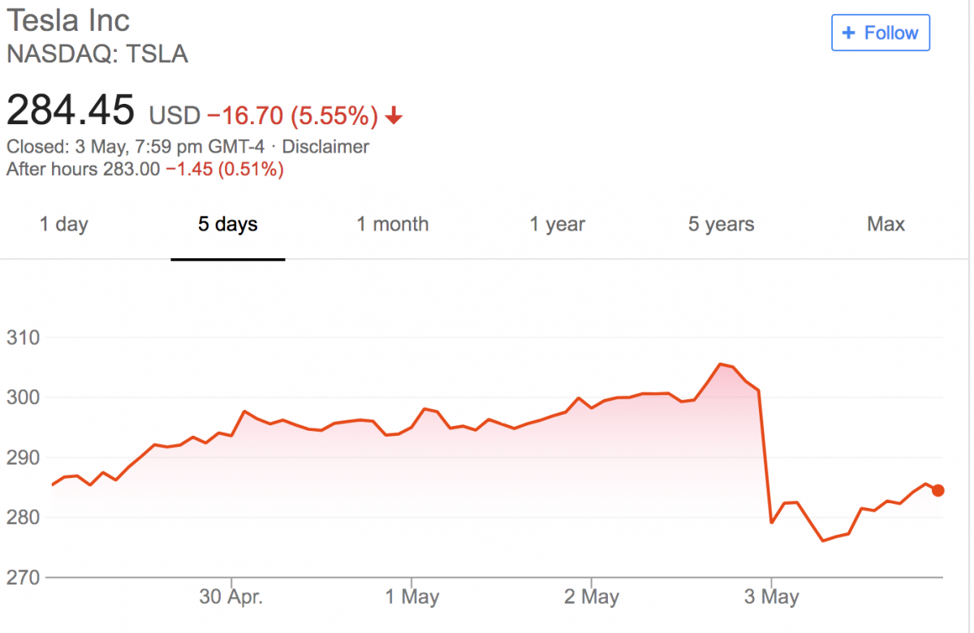This screenshot has height=633, width=974.
Task: Click the red down arrow icon
Action: (x=394, y=117)
